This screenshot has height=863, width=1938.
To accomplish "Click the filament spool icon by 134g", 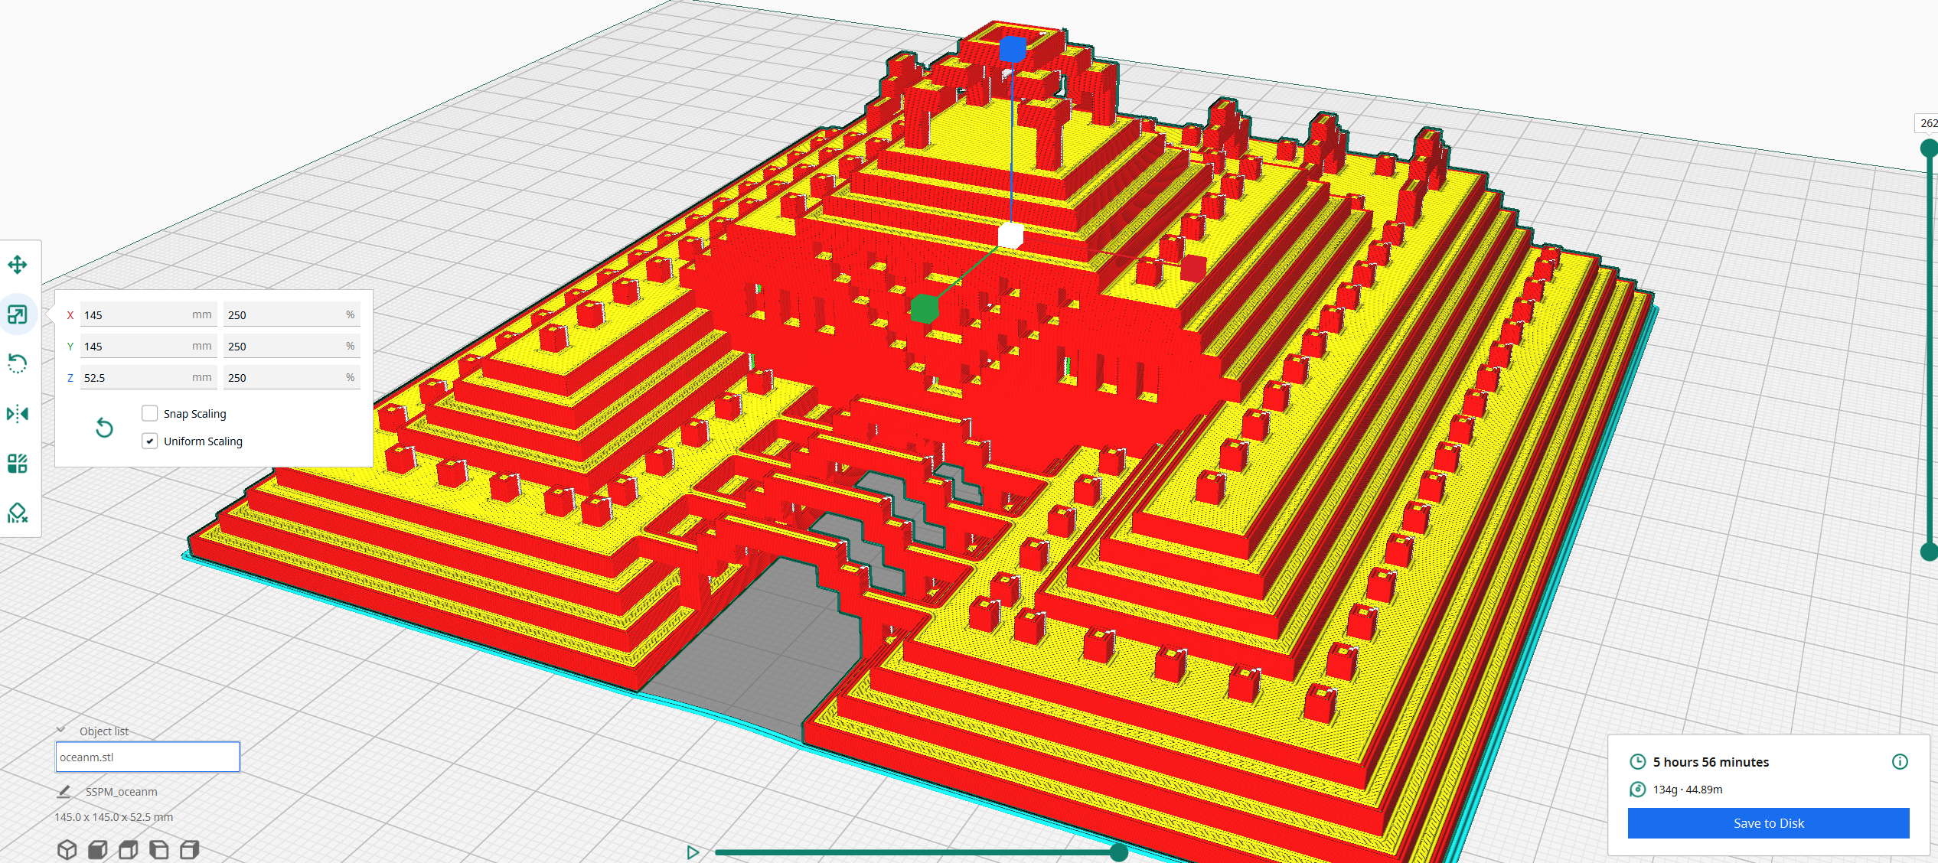I will tap(1637, 789).
